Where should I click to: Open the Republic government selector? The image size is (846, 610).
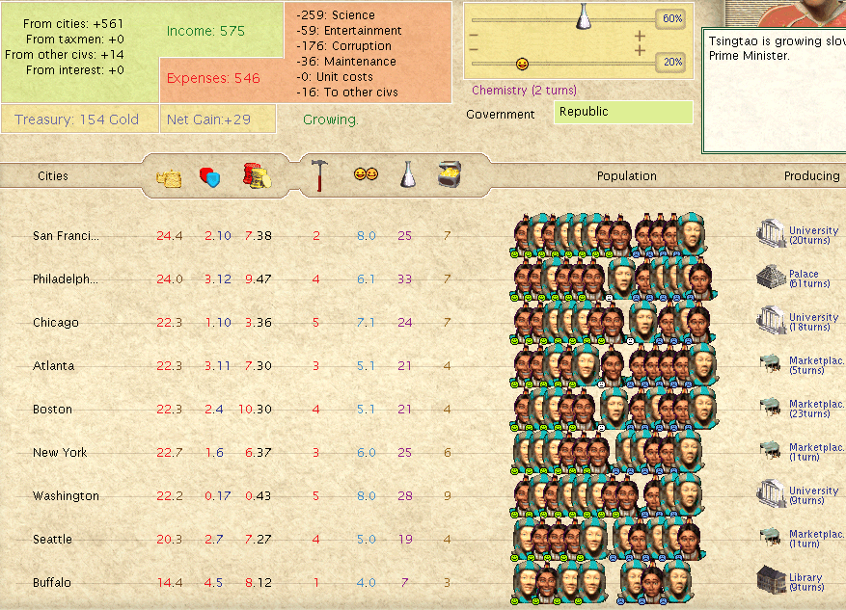point(623,112)
